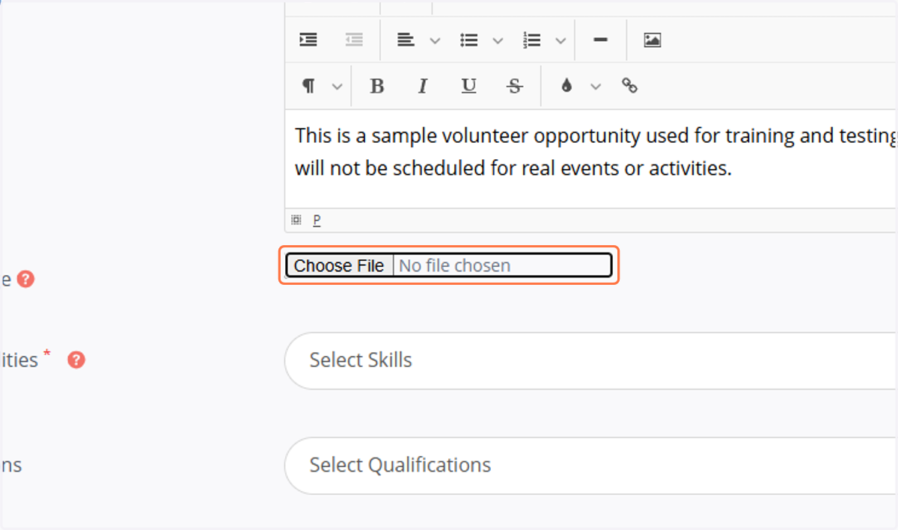Toggle bold formatting
Image resolution: width=898 pixels, height=530 pixels.
point(377,86)
